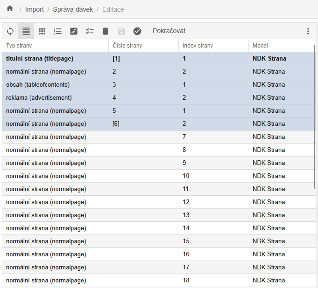Select the reklama (advertisement) row
The image size is (318, 288).
tap(39, 98)
